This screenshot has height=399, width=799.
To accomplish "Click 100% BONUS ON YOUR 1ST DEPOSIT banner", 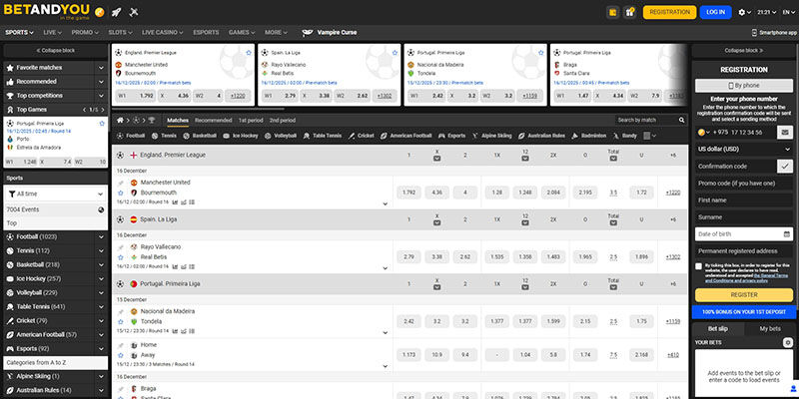I will tap(744, 312).
